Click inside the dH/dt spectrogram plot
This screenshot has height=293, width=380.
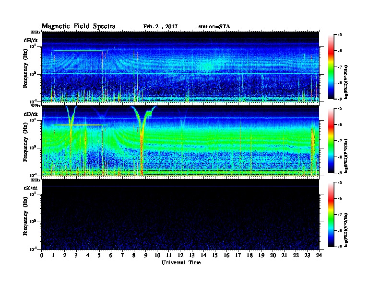point(180,67)
